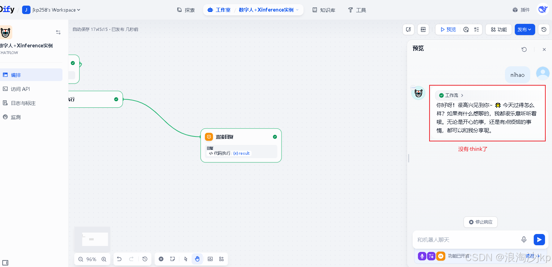Close the 预览 preview panel
552x267 pixels.
[x=544, y=49]
